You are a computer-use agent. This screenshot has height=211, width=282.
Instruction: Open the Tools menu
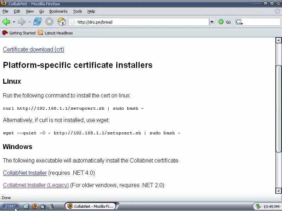pos(78,11)
